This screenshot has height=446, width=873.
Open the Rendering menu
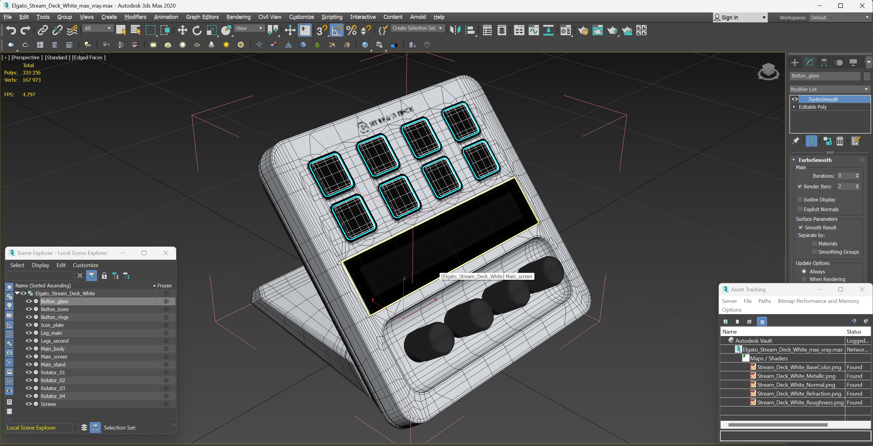tap(238, 17)
